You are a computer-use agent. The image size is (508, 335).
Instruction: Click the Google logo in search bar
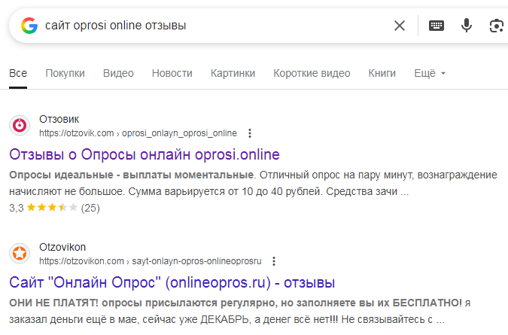[29, 26]
